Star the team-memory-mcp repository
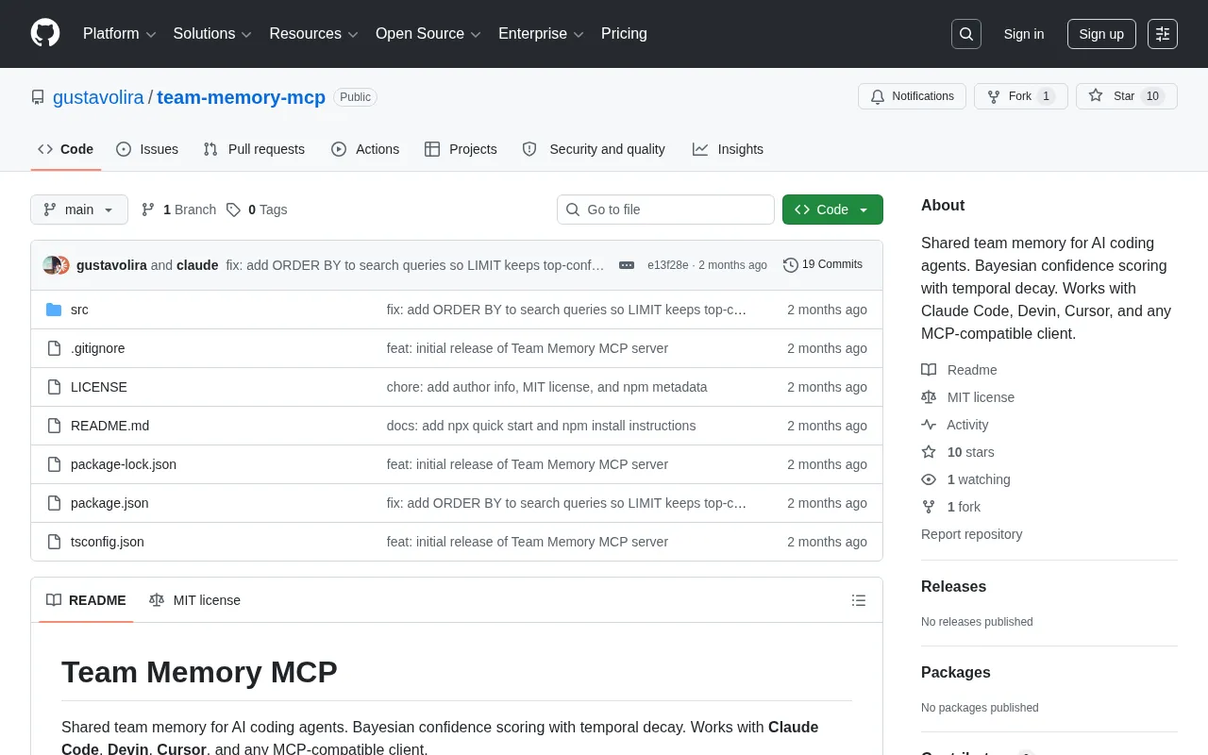Viewport: 1208px width, 755px height. pos(1126,96)
